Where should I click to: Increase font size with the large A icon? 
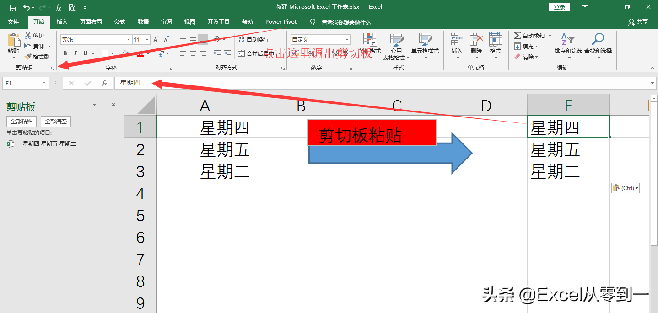pos(156,40)
